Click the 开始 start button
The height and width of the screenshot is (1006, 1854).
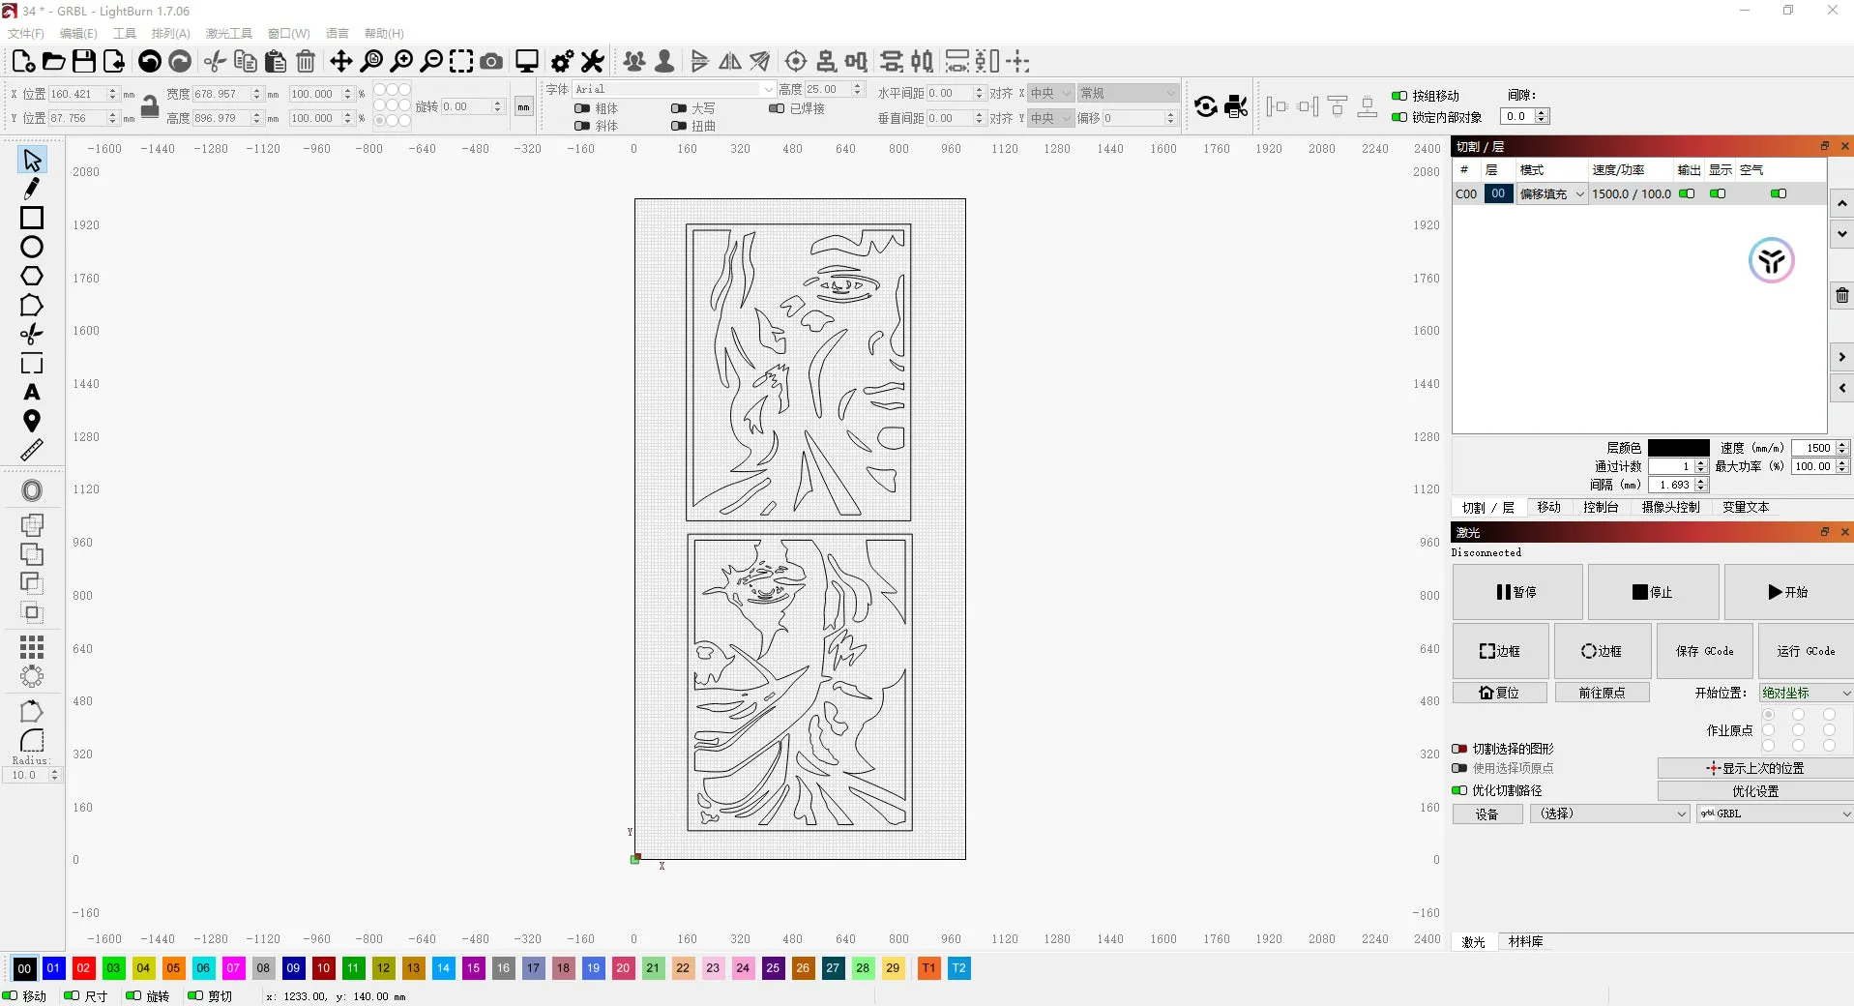pyautogui.click(x=1787, y=592)
